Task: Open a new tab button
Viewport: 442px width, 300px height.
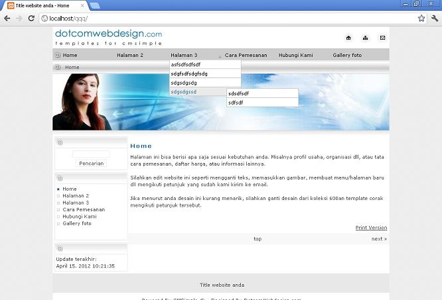Action: click(x=95, y=5)
